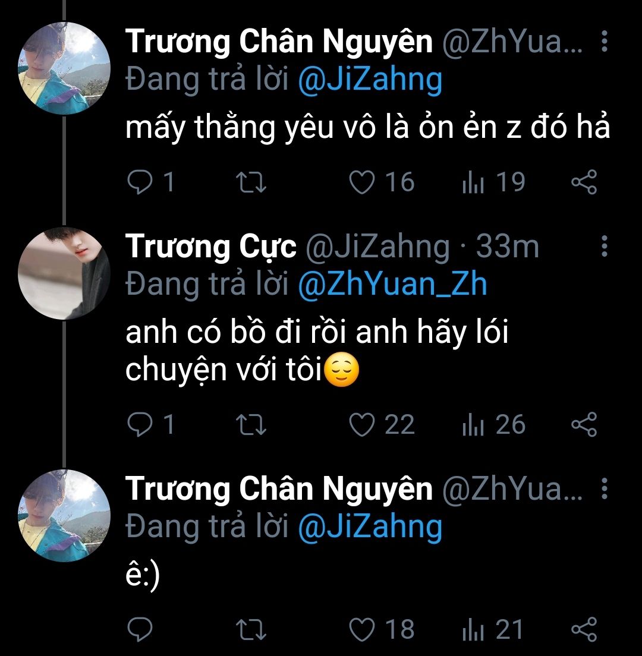642x656 pixels.
Task: Share the first tweet in the thread
Action: point(584,182)
